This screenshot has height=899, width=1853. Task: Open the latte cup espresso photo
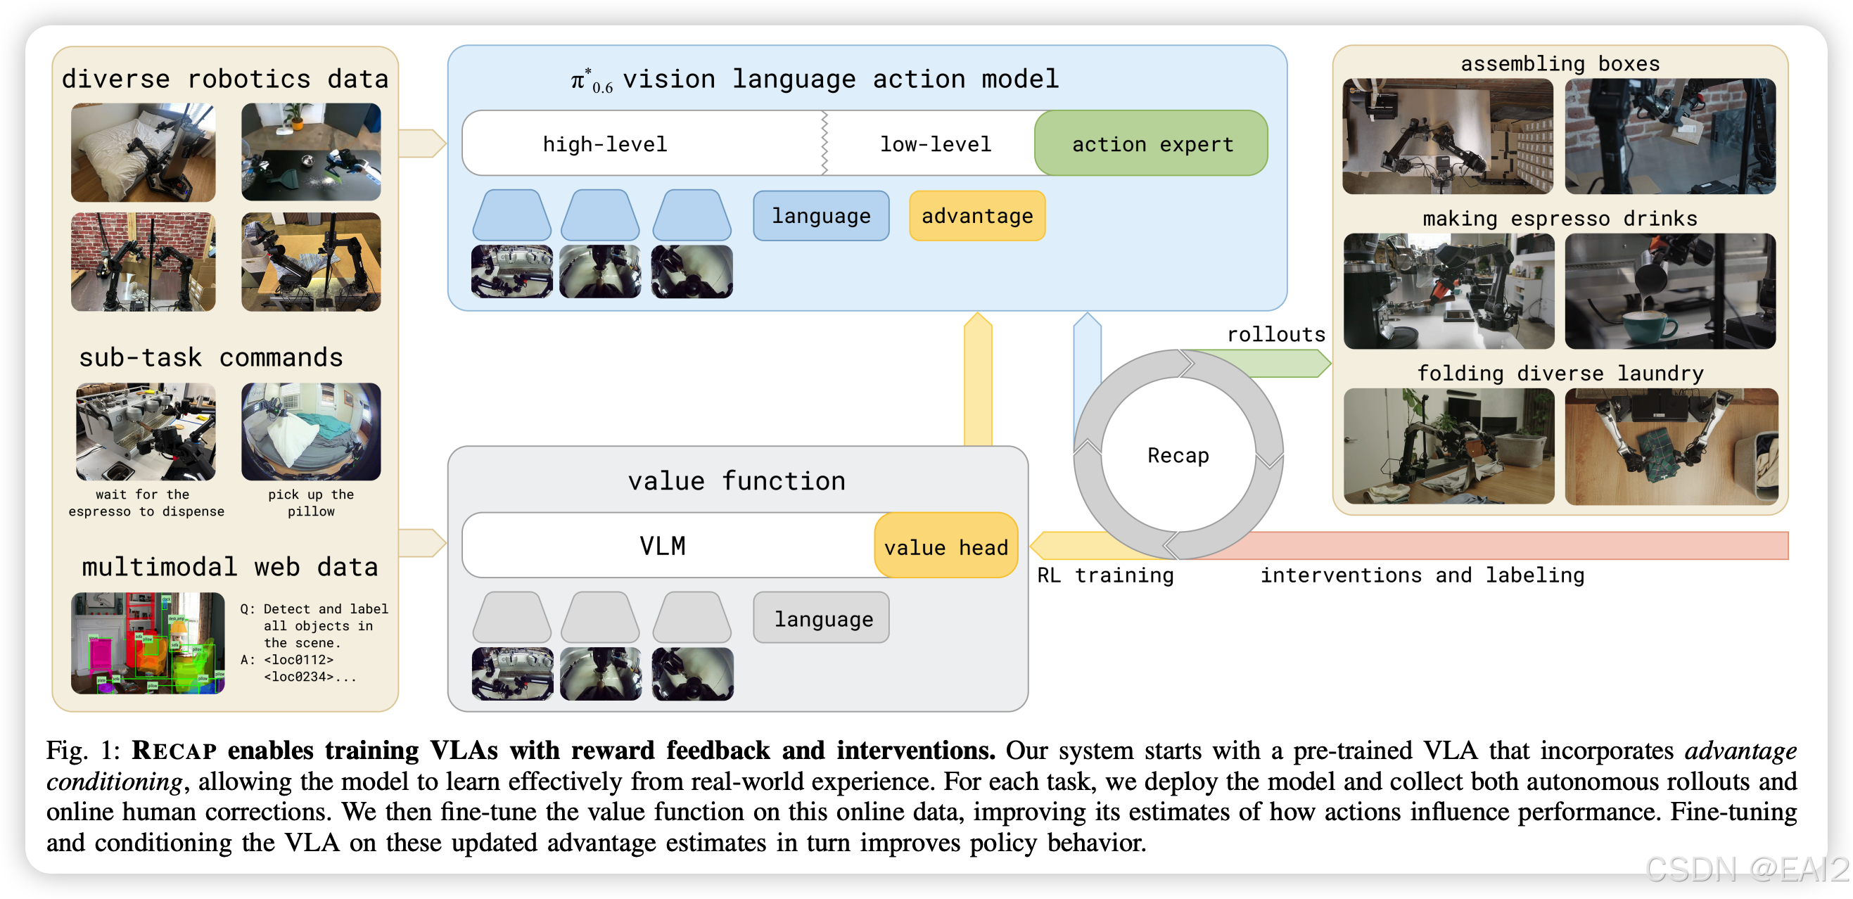coord(1669,291)
